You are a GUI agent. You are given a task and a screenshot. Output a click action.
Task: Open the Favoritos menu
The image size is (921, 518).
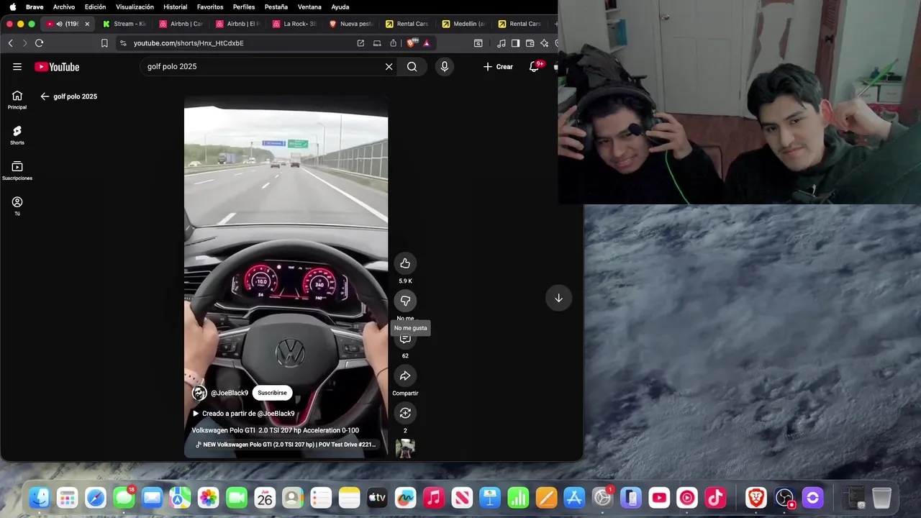pyautogui.click(x=210, y=6)
